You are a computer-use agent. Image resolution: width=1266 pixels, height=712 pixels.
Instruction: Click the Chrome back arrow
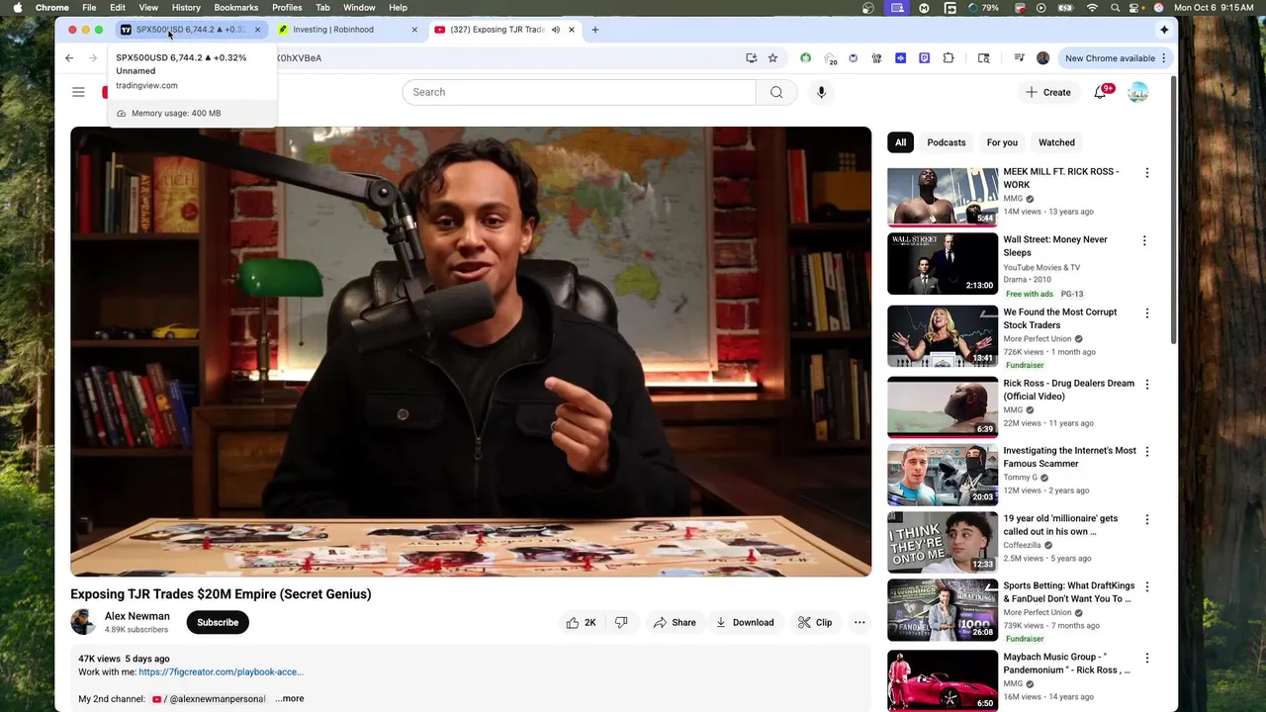pos(69,58)
